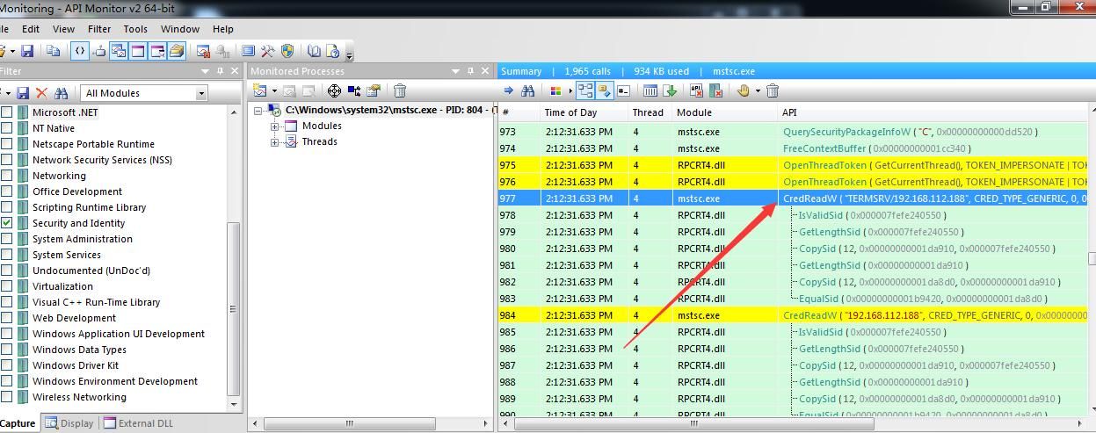Click the hand stop icon in Summary toolbar

tap(744, 90)
